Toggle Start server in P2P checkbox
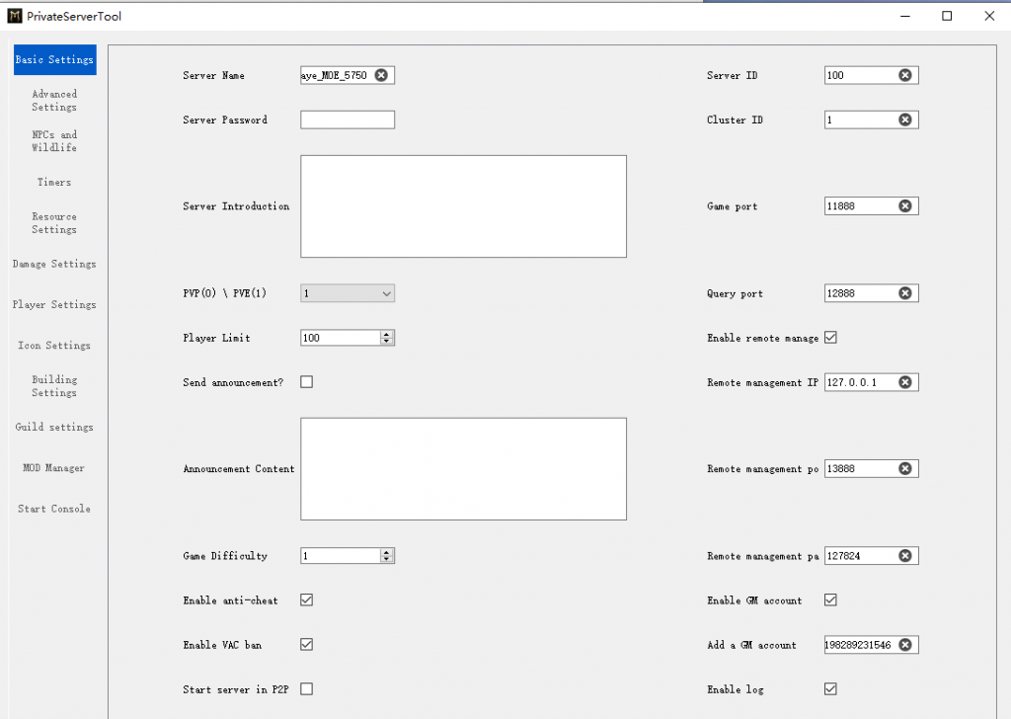1011x719 pixels. click(306, 688)
